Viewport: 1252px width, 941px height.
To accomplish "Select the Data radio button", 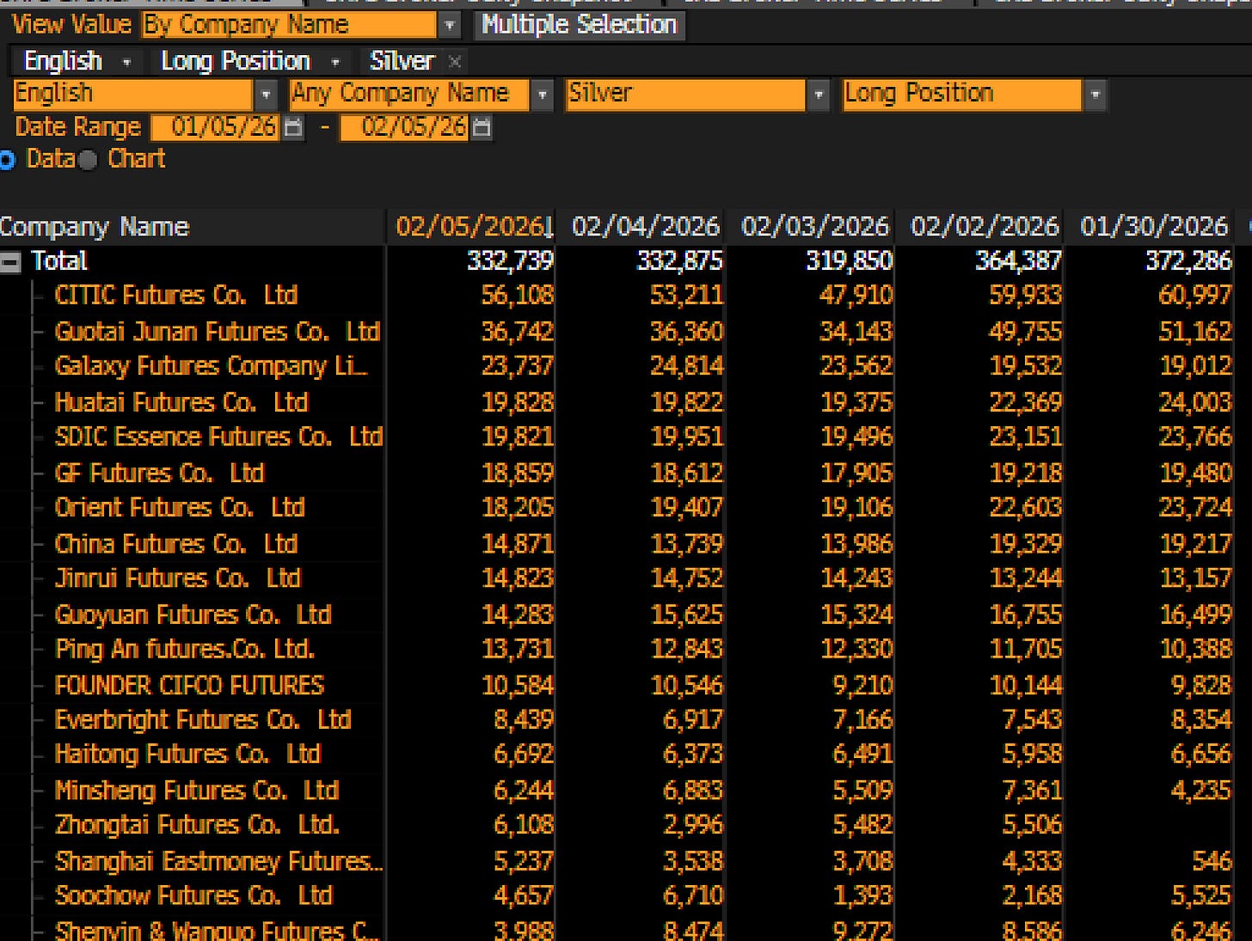I will (x=7, y=159).
